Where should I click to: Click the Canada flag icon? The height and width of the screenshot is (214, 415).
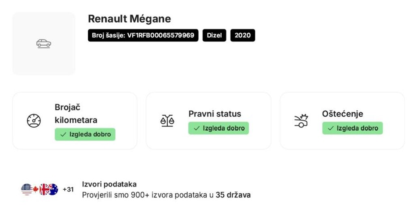pos(36,189)
